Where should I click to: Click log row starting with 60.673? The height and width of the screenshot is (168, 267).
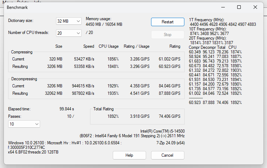pos(215,65)
